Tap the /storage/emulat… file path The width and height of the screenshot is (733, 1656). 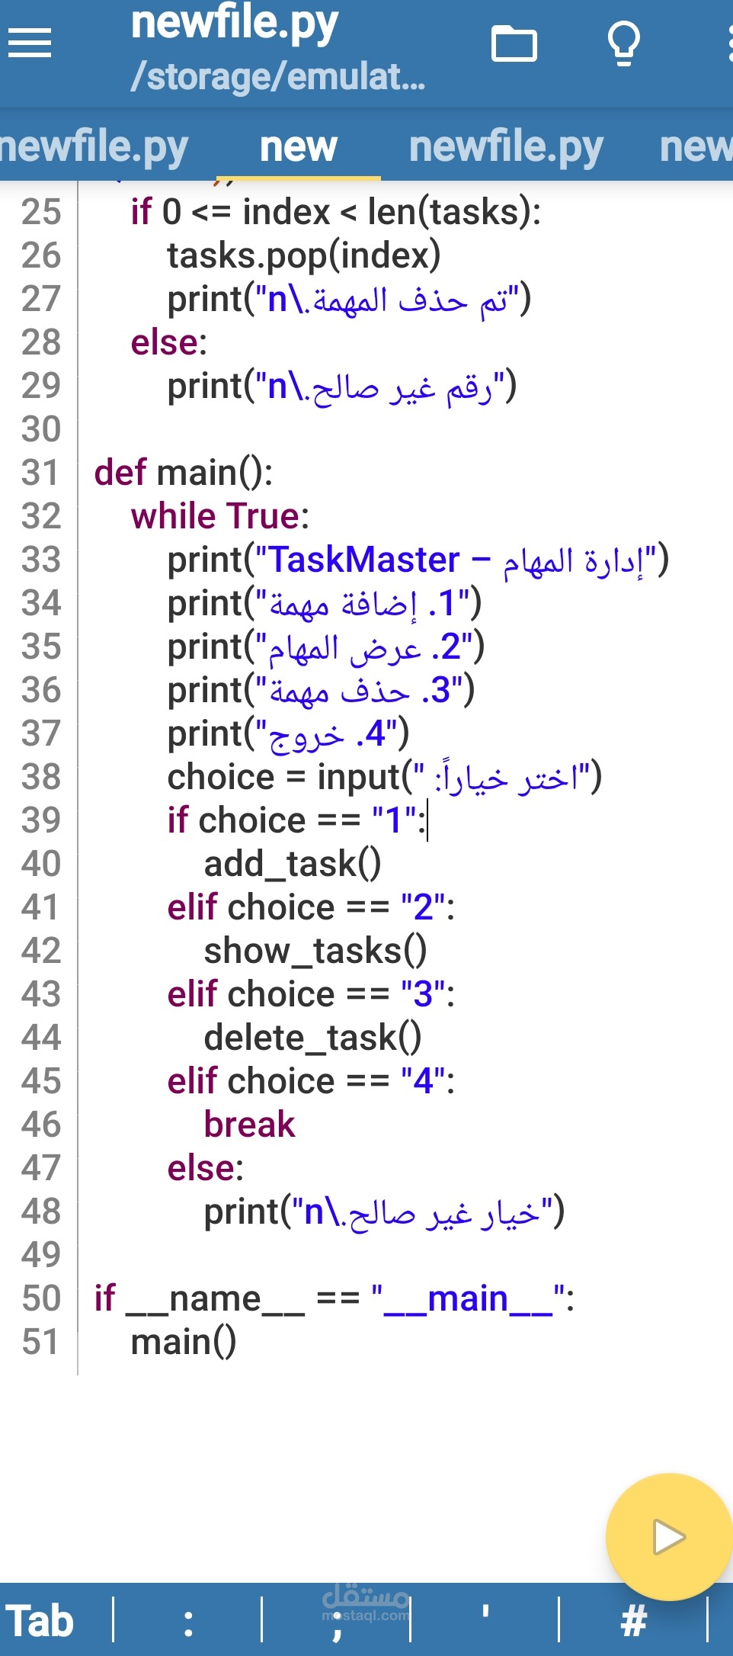278,76
